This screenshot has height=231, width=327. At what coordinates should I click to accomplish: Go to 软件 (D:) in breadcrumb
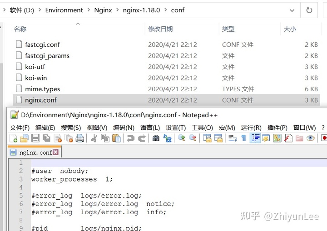click(x=22, y=10)
